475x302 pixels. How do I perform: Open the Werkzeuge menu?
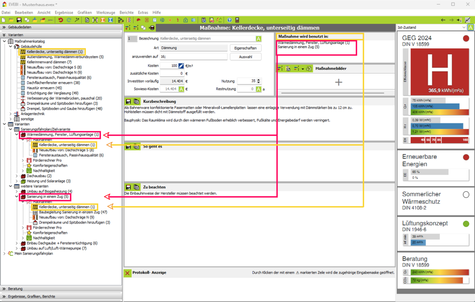(106, 13)
